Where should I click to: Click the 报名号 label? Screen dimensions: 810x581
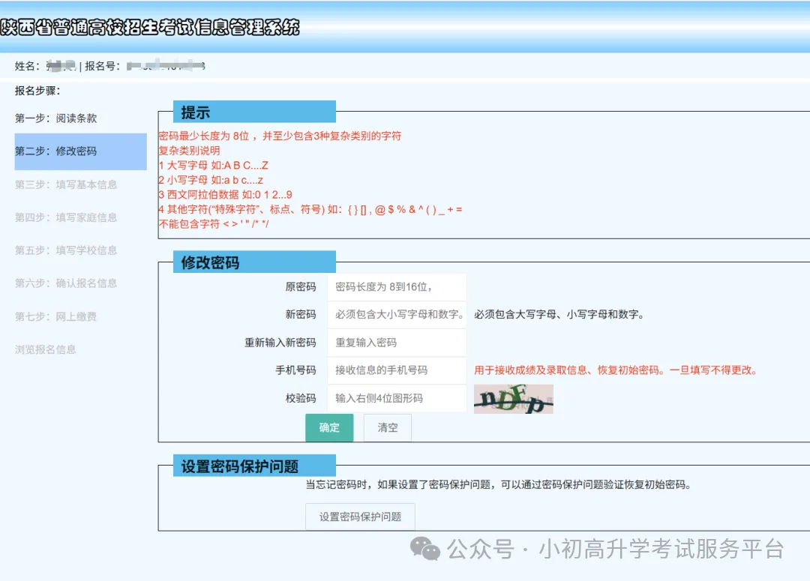coord(102,66)
